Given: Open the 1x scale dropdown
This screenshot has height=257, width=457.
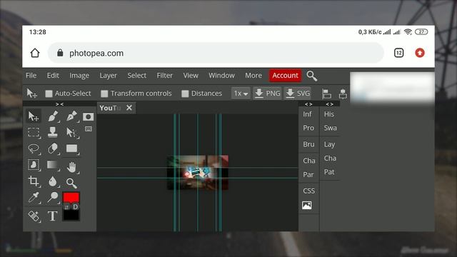Looking at the screenshot, I should pyautogui.click(x=241, y=94).
